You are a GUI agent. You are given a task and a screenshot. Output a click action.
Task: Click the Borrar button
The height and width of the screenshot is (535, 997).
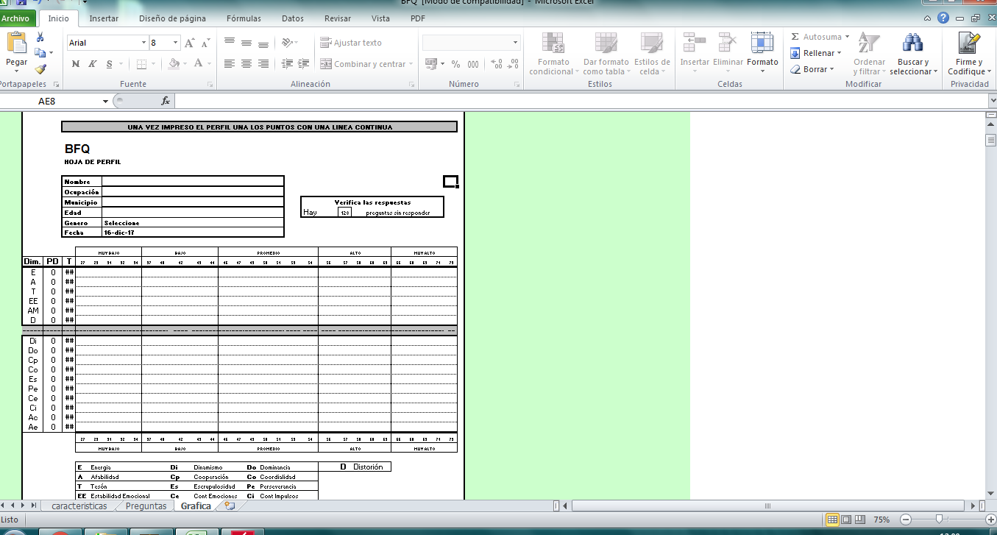(813, 69)
